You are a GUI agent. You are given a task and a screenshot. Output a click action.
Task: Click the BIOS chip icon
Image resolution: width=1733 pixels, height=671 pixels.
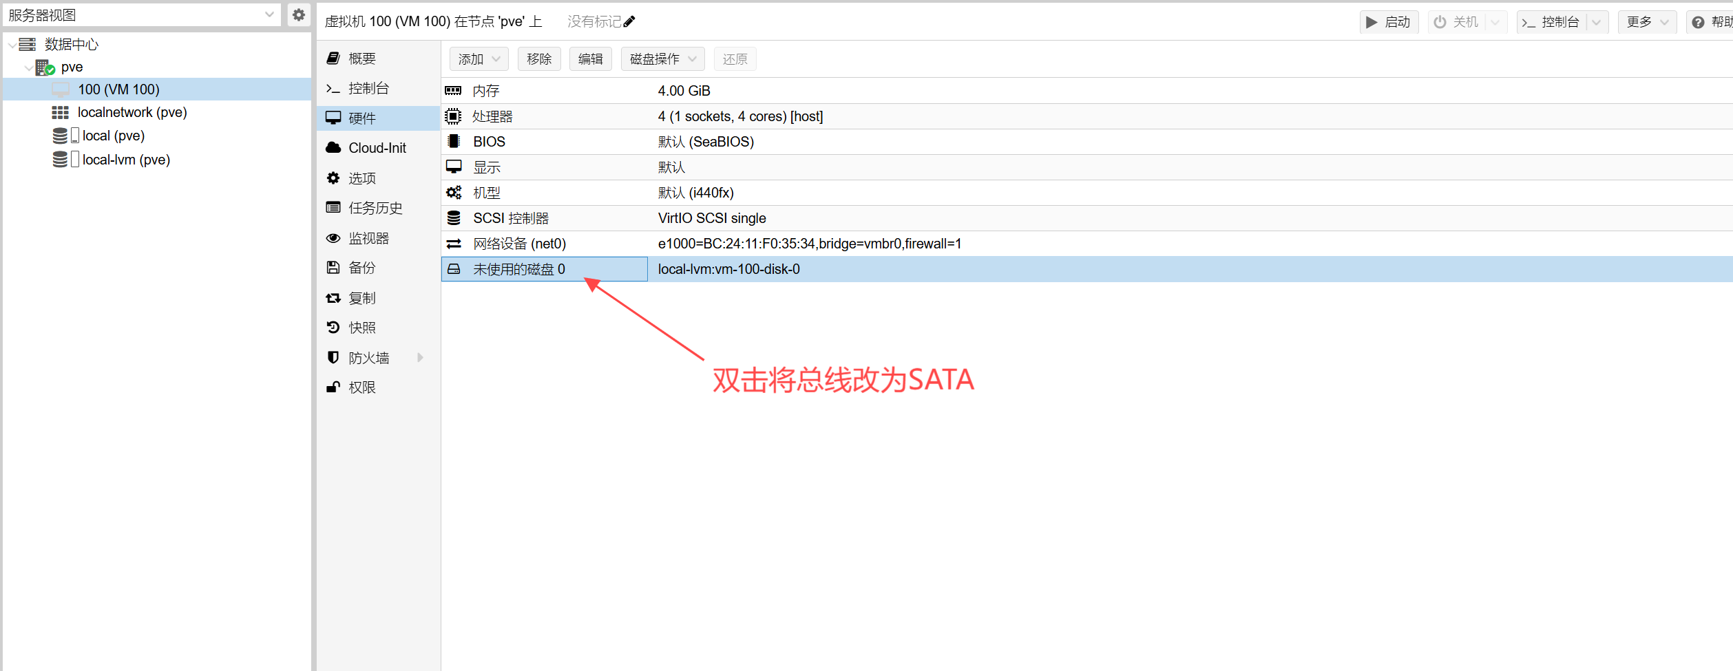[453, 142]
